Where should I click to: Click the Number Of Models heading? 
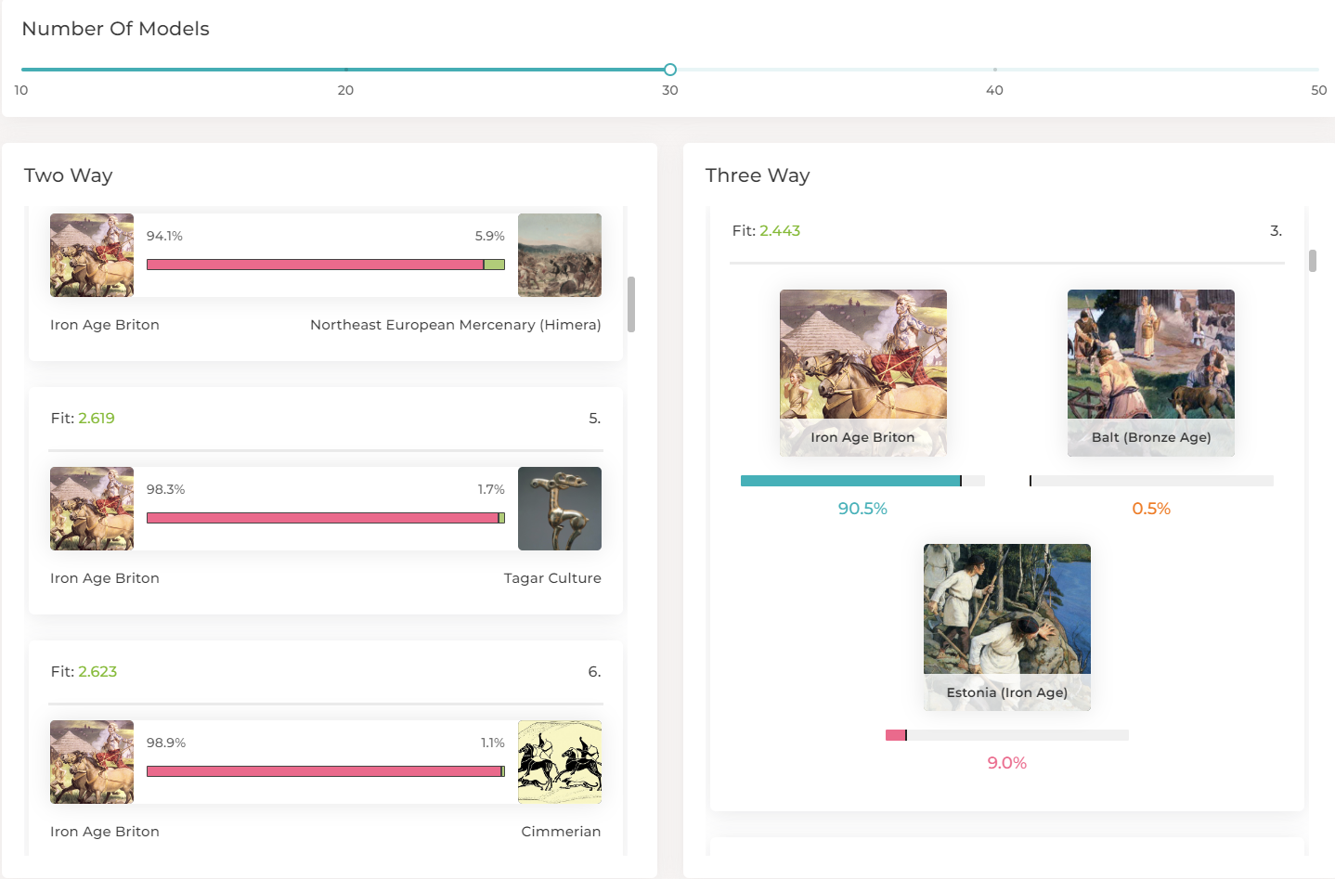coord(116,29)
